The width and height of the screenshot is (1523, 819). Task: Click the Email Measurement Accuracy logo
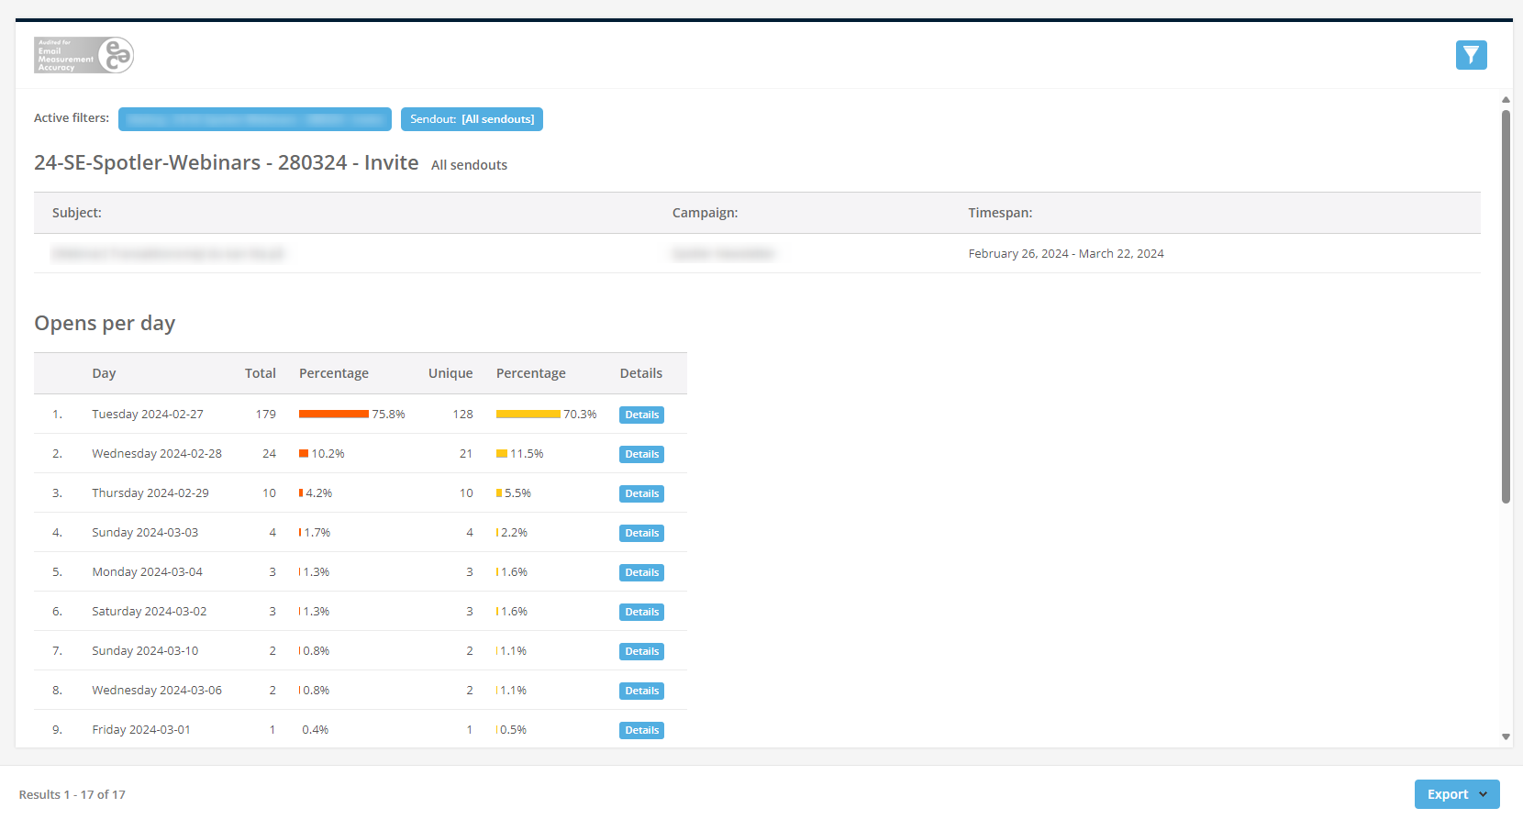[83, 55]
